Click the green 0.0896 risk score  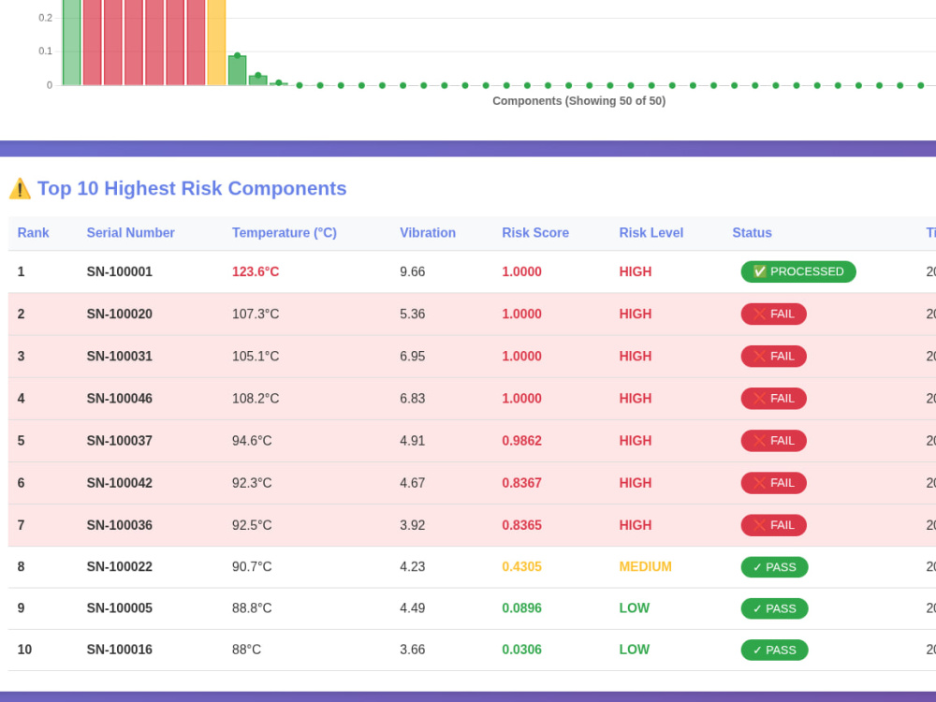[521, 608]
